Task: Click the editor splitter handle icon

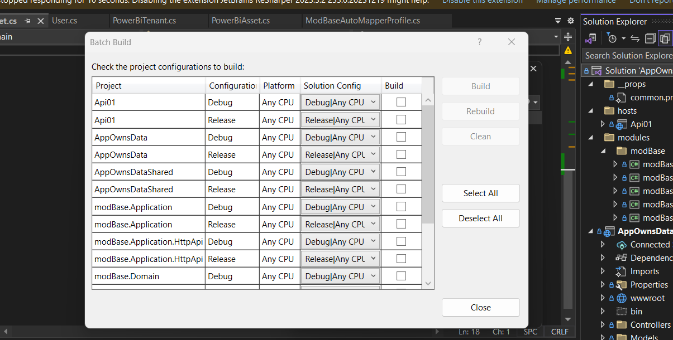Action: pyautogui.click(x=567, y=37)
